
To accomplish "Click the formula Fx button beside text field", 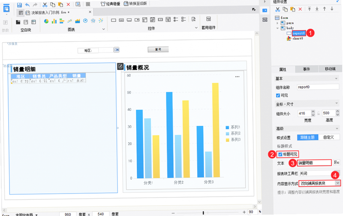I will (x=337, y=162).
